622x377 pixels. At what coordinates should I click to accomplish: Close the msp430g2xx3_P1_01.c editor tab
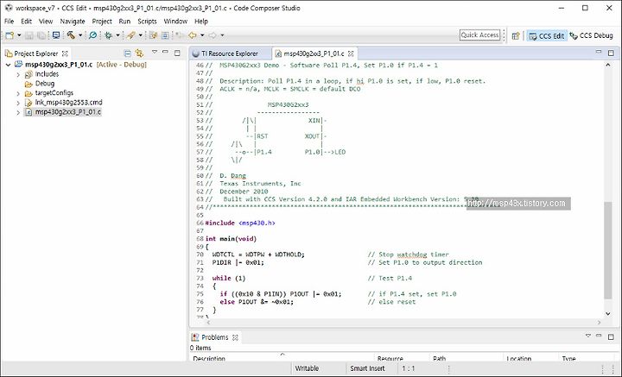click(x=351, y=53)
